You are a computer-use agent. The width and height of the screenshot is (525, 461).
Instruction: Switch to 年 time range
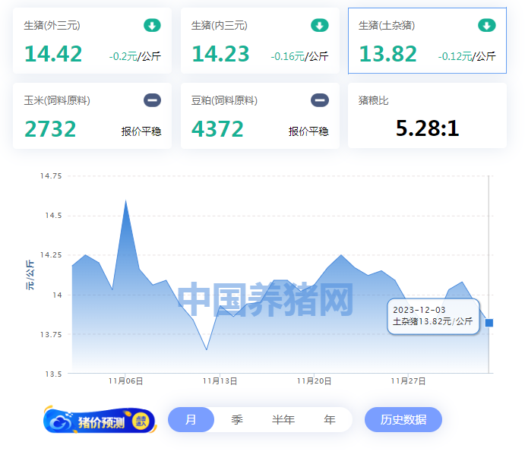tap(330, 420)
